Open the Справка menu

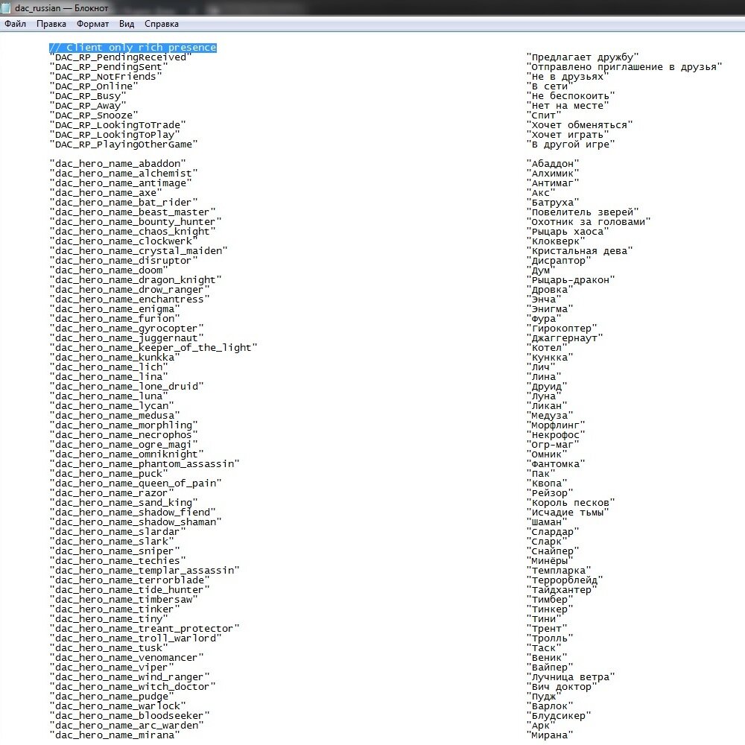[162, 24]
